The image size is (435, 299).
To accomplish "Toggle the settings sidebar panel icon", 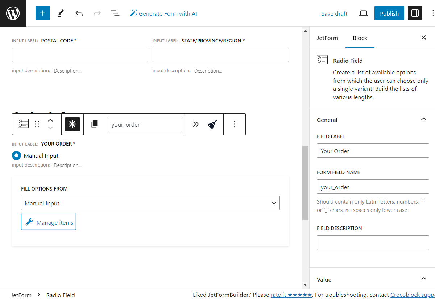I will 415,13.
